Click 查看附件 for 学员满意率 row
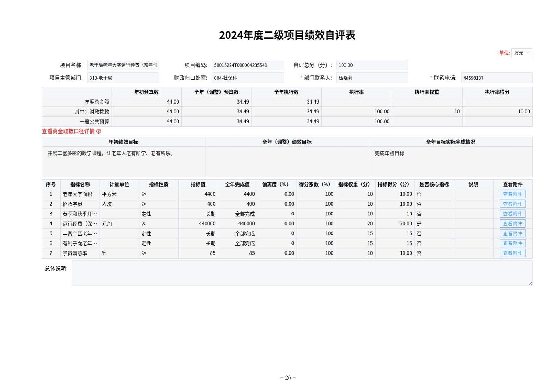 point(512,253)
